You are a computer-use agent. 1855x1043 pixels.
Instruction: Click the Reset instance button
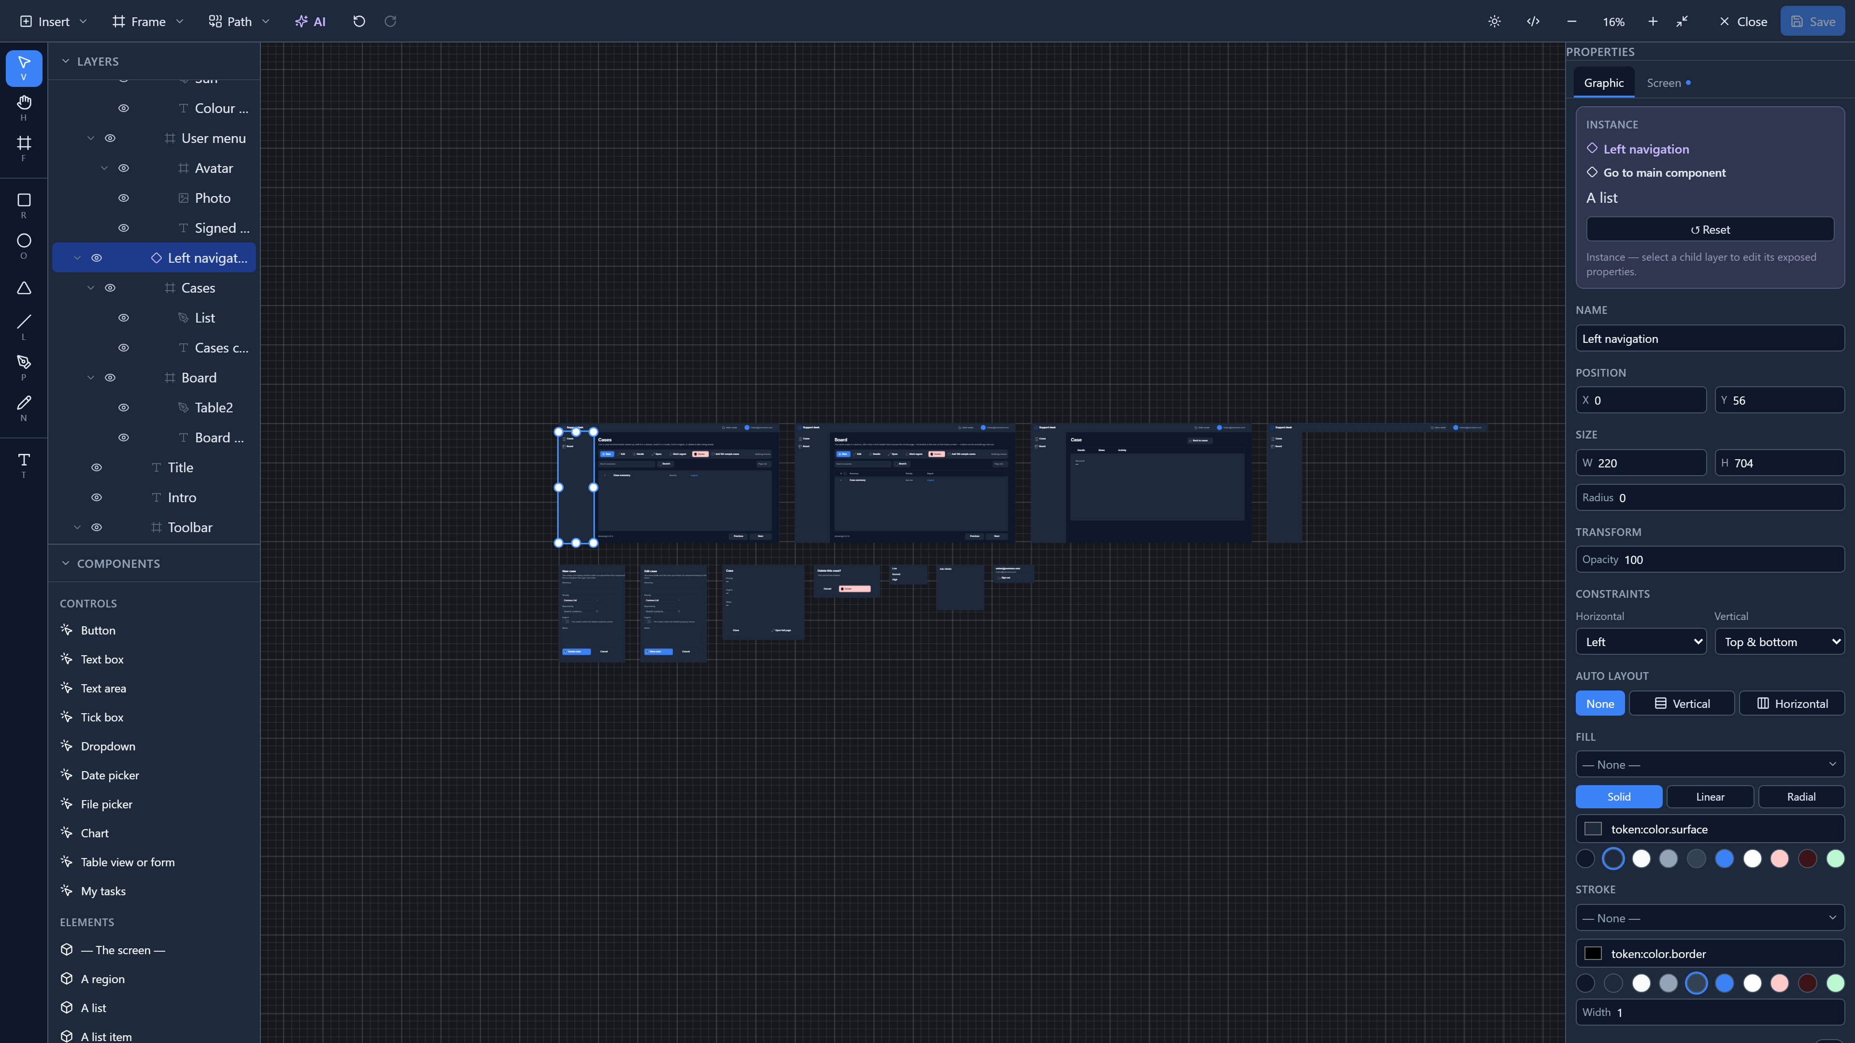1710,230
